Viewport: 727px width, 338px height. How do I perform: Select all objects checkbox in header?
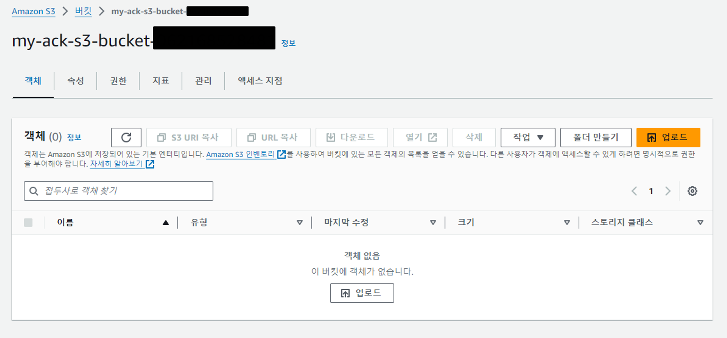point(28,222)
